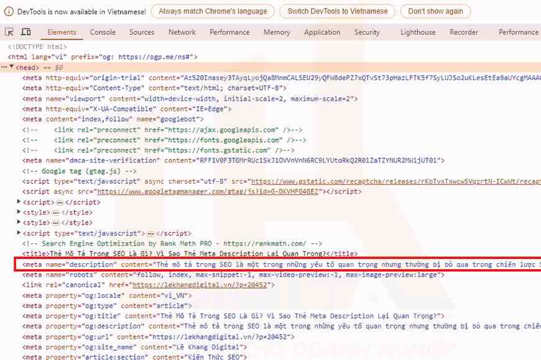Select the Security tab
Screen dimensions: 541x360
click(x=367, y=32)
